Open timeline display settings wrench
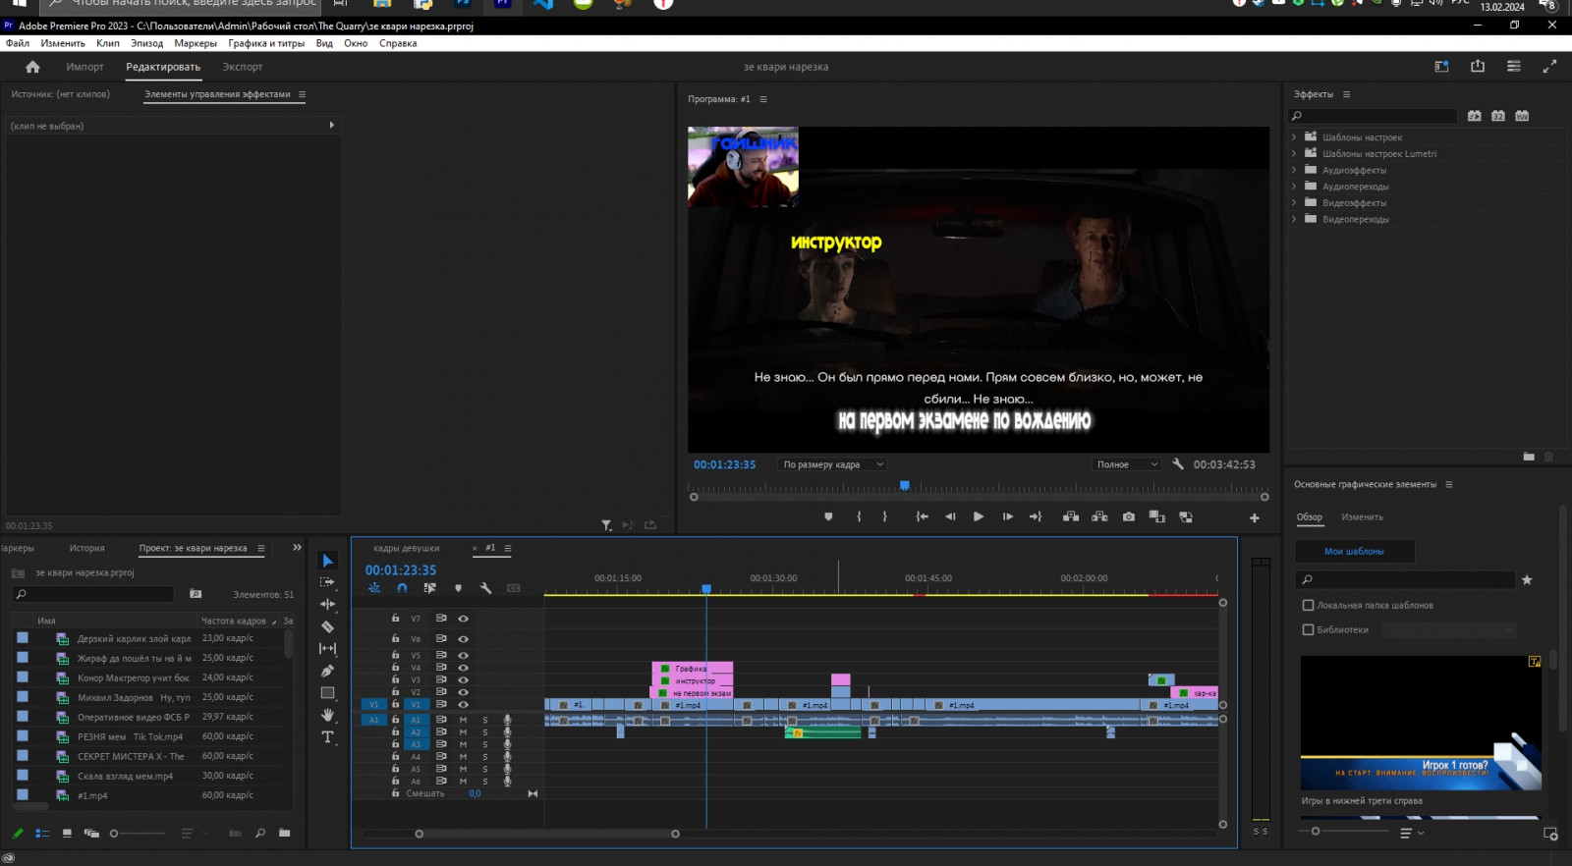Image resolution: width=1572 pixels, height=866 pixels. point(485,588)
